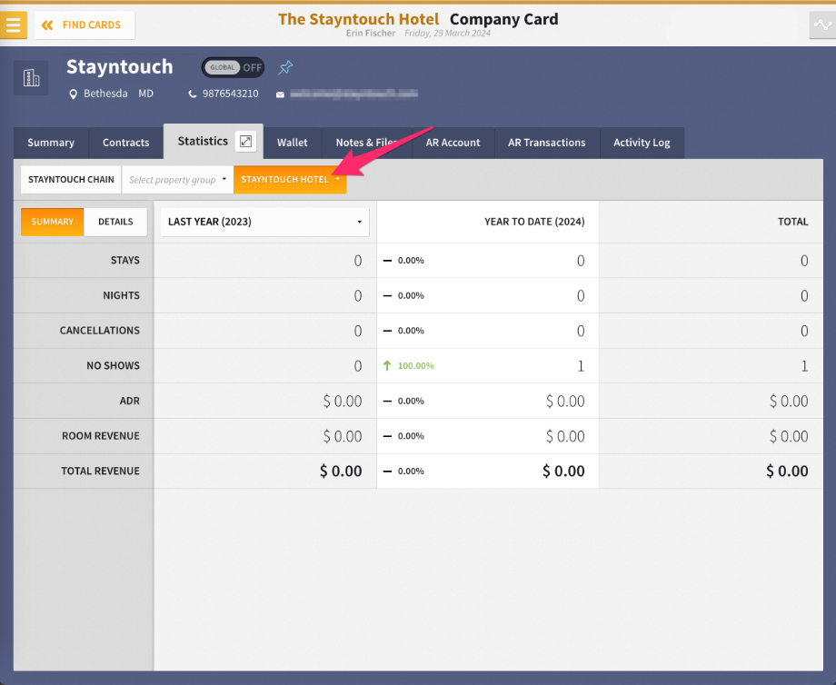Click the Erin Fischer user name
The height and width of the screenshot is (685, 836).
371,33
